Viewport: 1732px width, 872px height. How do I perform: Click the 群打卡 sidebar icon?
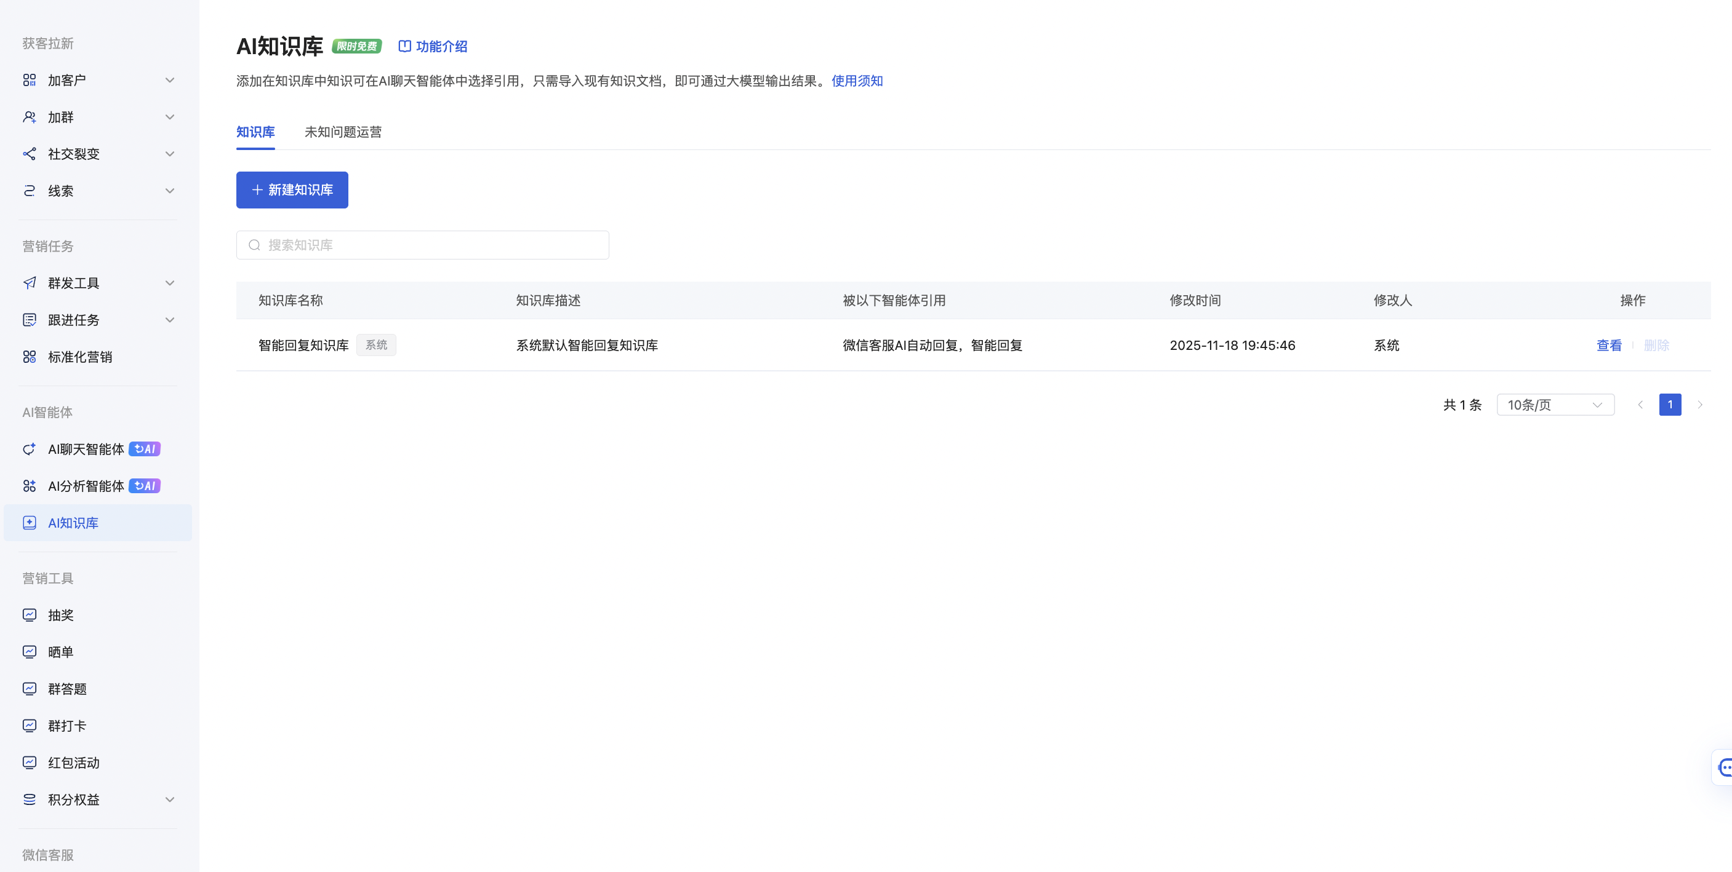click(29, 726)
